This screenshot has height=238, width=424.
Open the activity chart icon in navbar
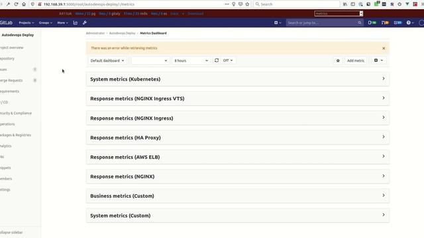click(x=76, y=22)
